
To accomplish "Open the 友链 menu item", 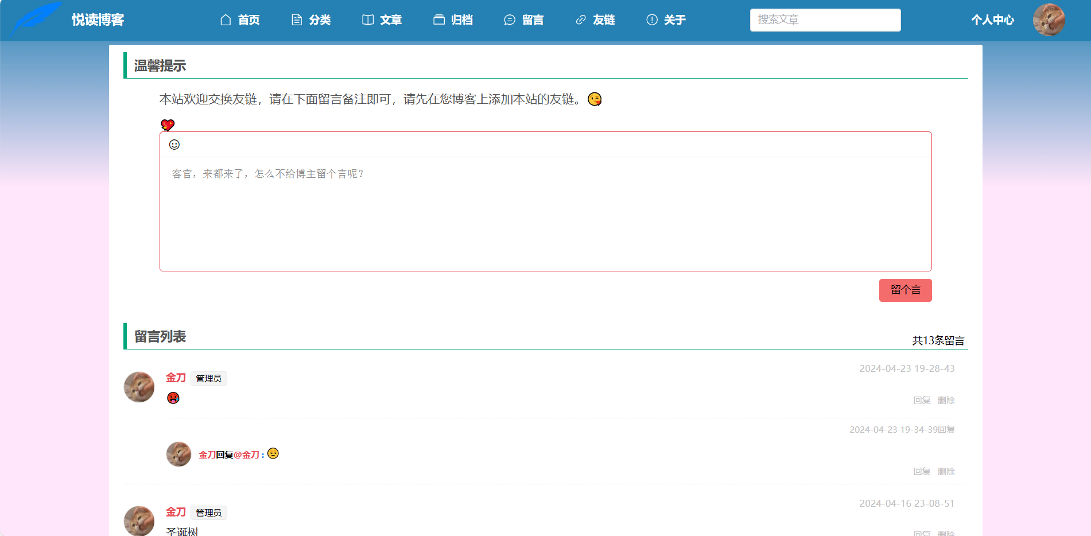I will click(604, 20).
